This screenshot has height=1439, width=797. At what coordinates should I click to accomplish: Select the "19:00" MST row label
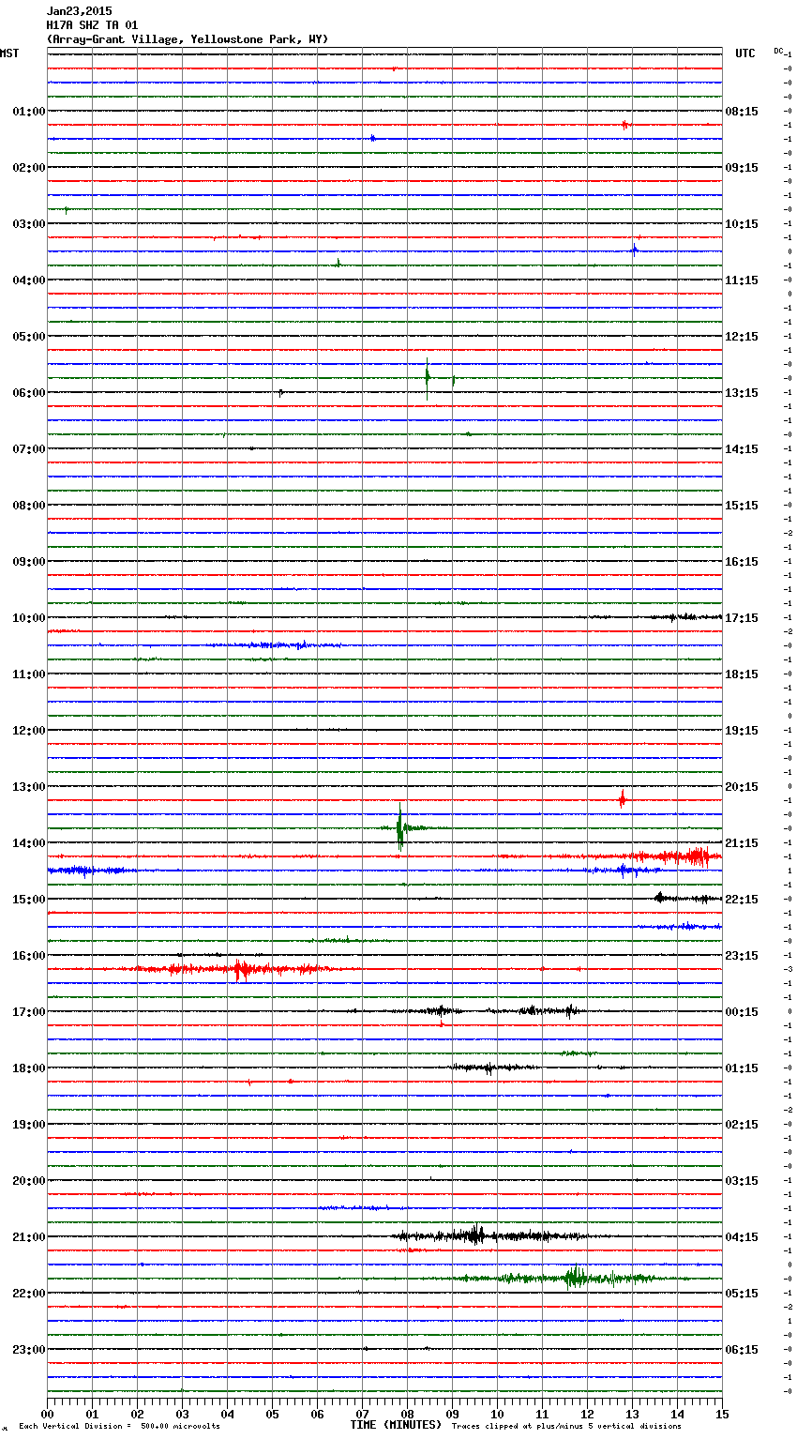pyautogui.click(x=29, y=1125)
